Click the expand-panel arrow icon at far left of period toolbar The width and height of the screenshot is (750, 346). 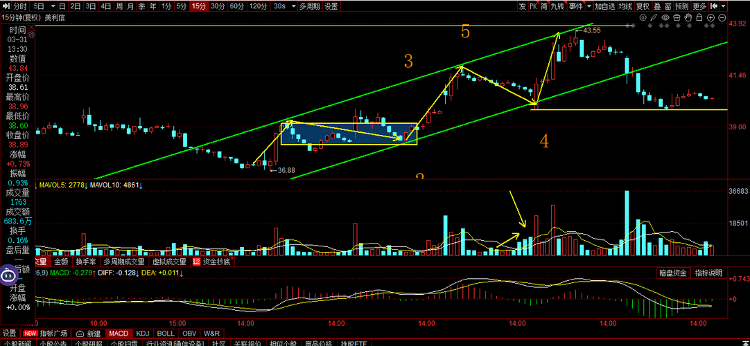[5, 6]
